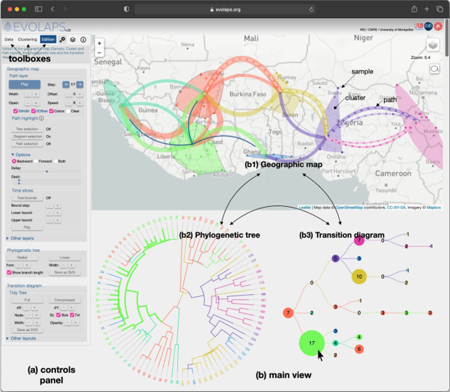Adjust the Delay slider

tap(46, 171)
